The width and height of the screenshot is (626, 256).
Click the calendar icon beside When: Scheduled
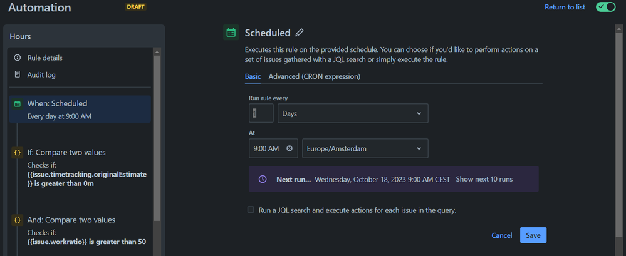pyautogui.click(x=18, y=103)
